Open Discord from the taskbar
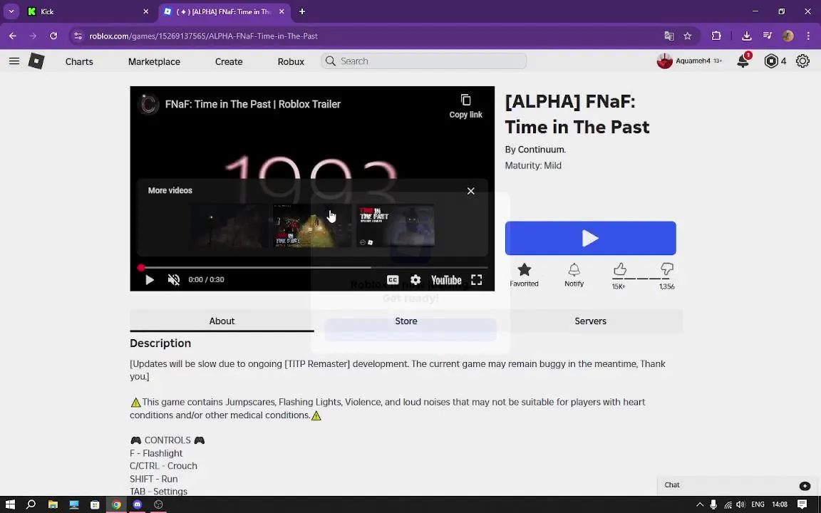 click(137, 504)
